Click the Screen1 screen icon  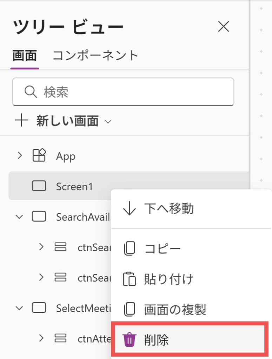[x=39, y=186]
